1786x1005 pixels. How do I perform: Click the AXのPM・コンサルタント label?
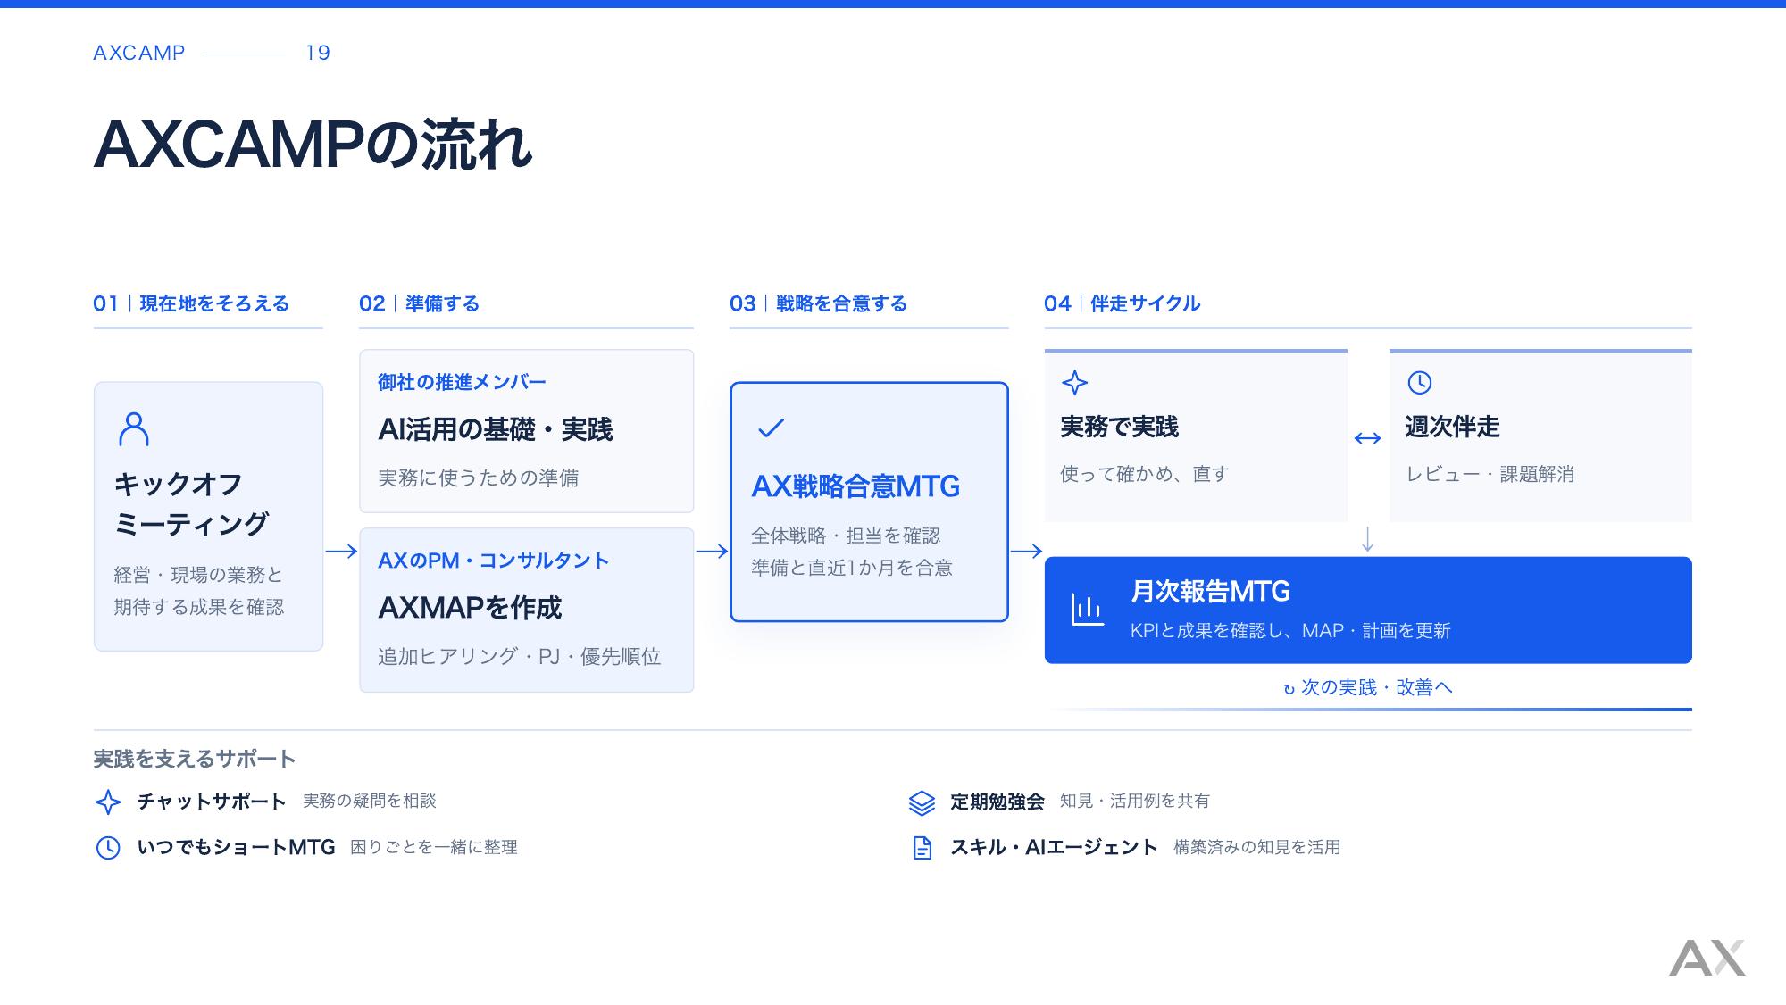click(493, 561)
